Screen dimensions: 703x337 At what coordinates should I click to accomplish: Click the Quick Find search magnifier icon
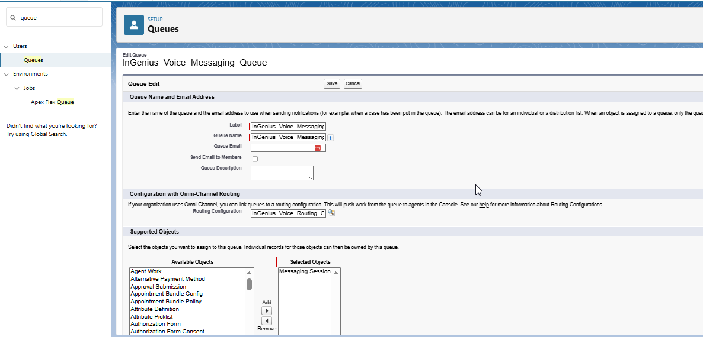(x=13, y=18)
